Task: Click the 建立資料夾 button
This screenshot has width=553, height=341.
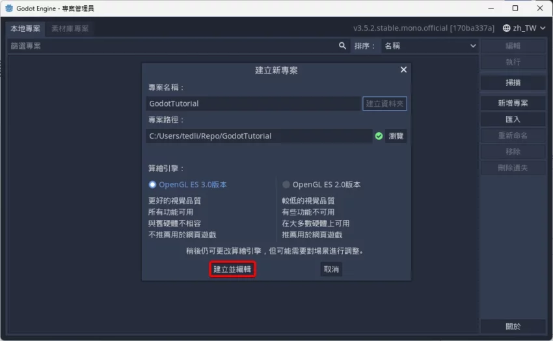Action: [384, 103]
